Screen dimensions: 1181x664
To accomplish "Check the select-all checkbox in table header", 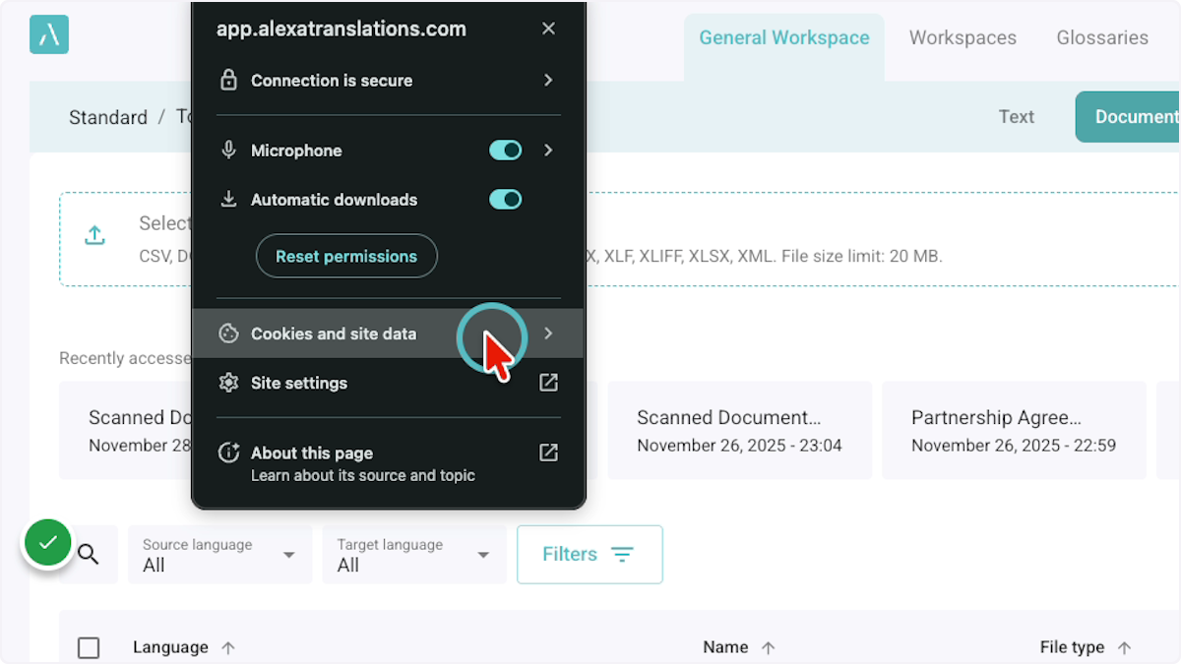I will tap(89, 647).
